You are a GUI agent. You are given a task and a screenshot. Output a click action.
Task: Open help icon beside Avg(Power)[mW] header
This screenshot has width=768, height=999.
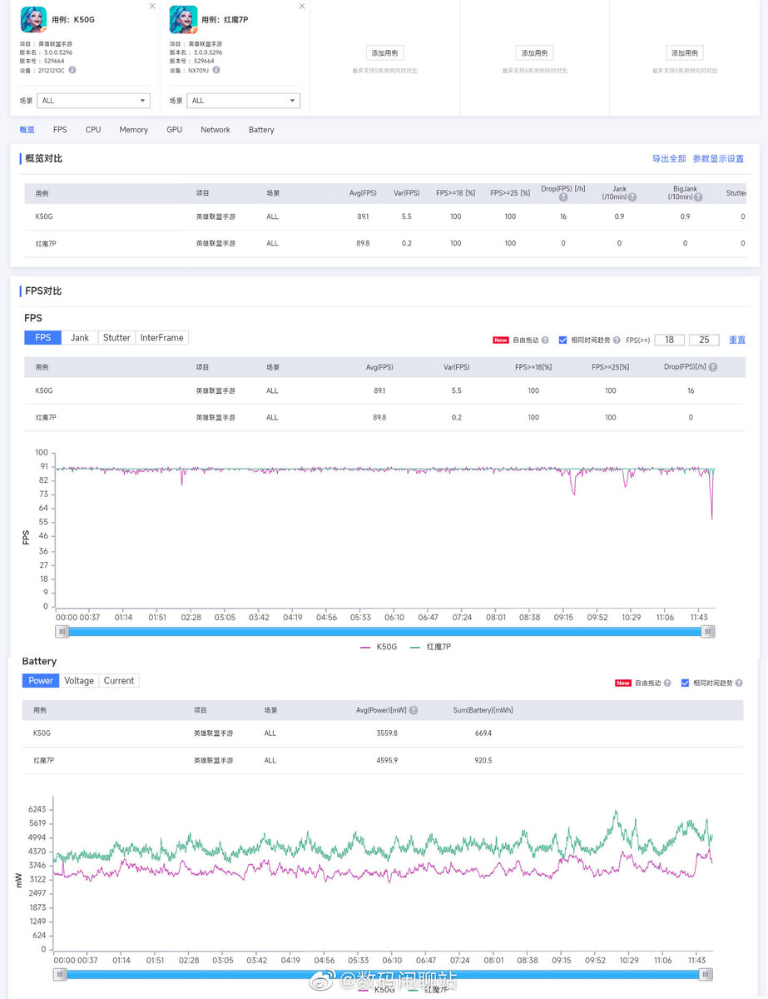point(414,710)
